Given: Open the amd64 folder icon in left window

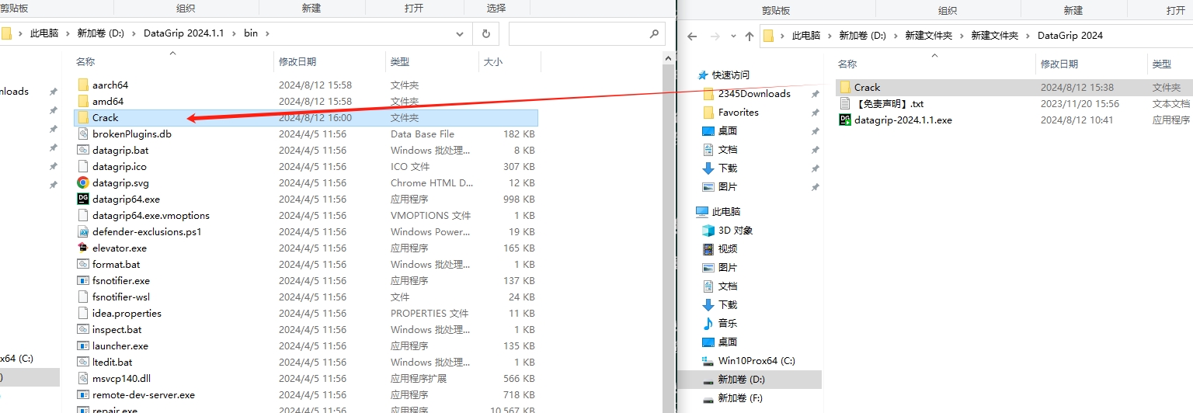Looking at the screenshot, I should pos(83,101).
